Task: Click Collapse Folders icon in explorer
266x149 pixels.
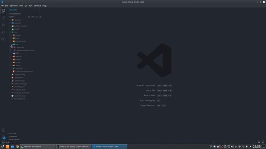Action: [x=40, y=17]
